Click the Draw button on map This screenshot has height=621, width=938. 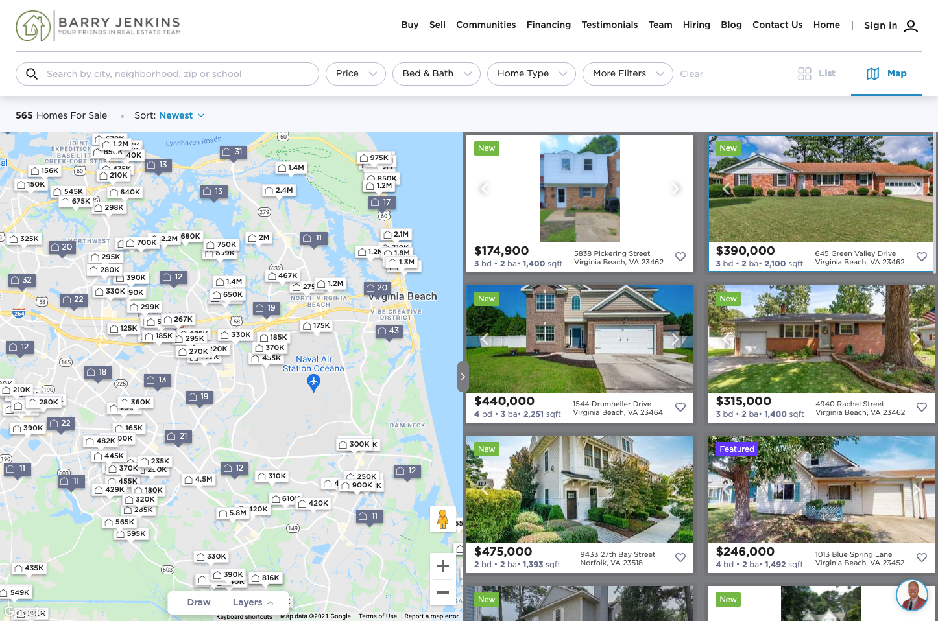(x=198, y=602)
